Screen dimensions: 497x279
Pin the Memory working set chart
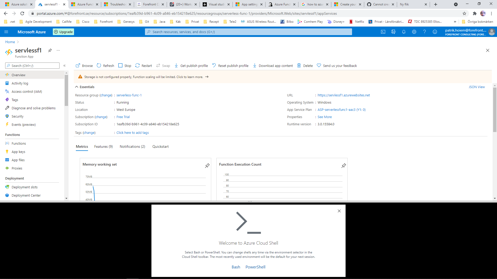click(x=207, y=166)
